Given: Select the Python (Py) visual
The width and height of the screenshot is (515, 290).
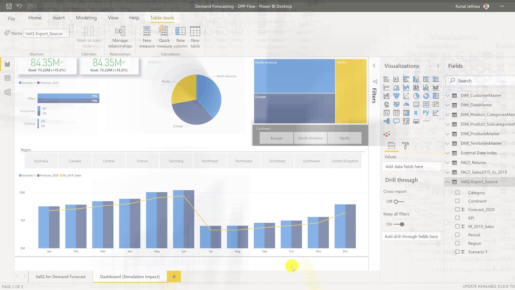Looking at the screenshot, I should (426, 113).
